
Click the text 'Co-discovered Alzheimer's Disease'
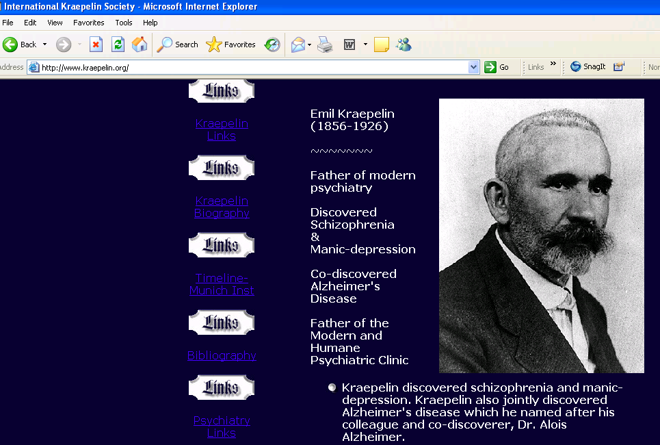(353, 286)
